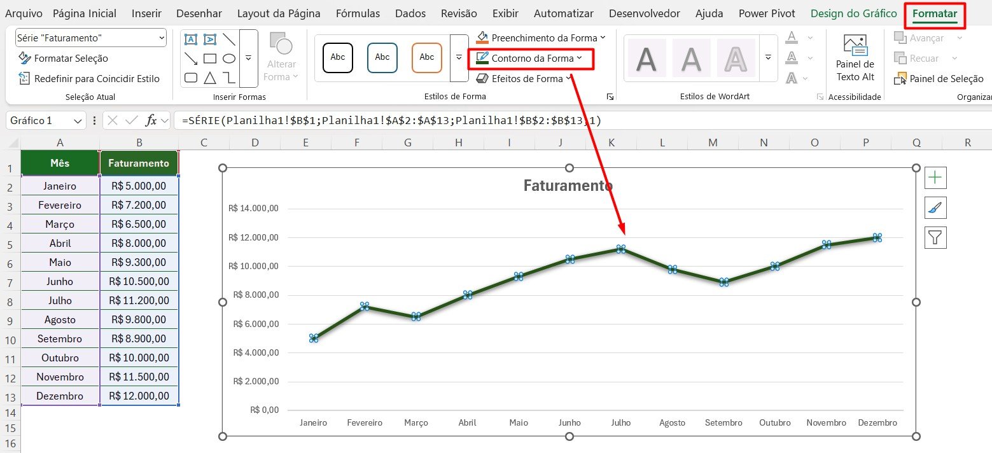The image size is (992, 453).
Task: Open the Design do Gráfico tab
Action: coord(854,13)
